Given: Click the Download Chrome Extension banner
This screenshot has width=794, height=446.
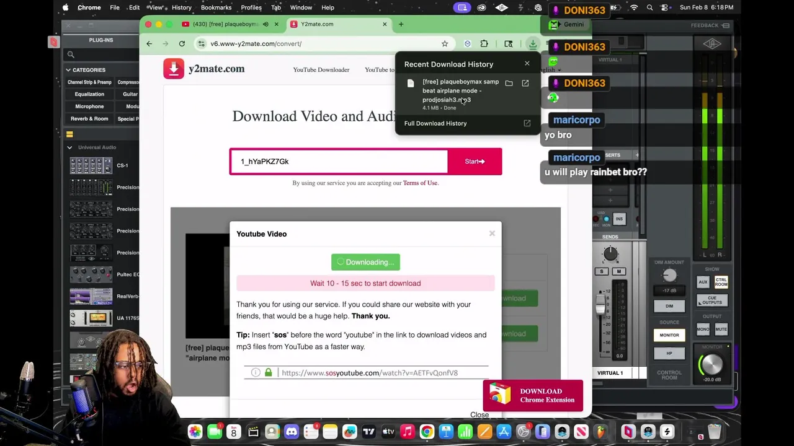Looking at the screenshot, I should (533, 395).
